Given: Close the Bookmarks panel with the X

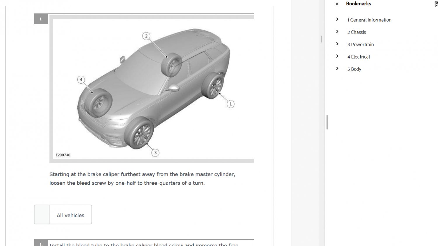Looking at the screenshot, I should [x=337, y=4].
